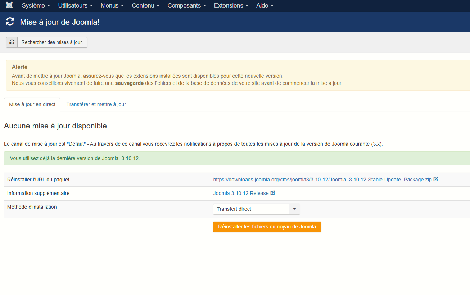Click the Information supplémentaire label
This screenshot has width=470, height=295.
38,193
